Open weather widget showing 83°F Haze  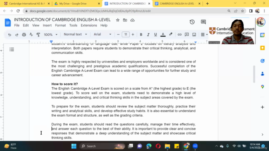(10, 146)
